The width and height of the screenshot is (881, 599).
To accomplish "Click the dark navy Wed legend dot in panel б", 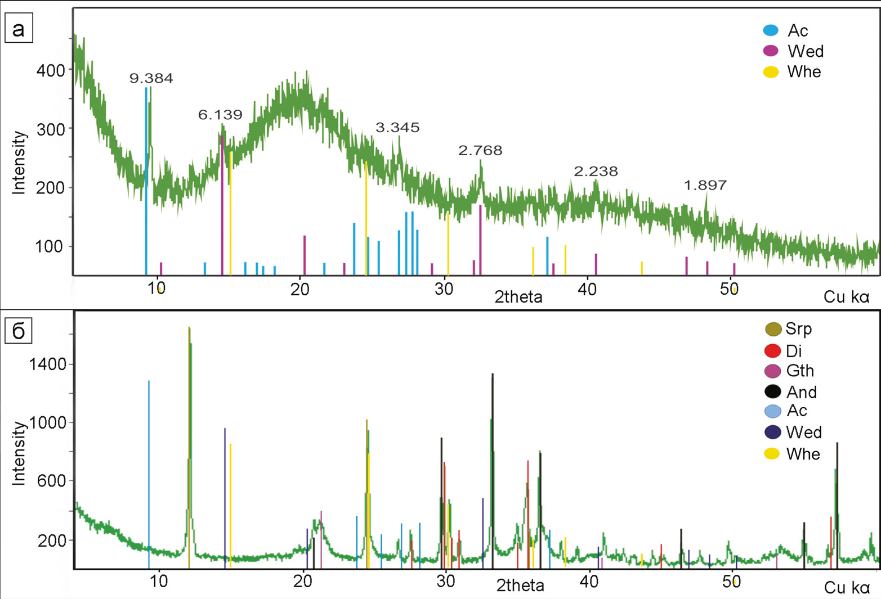I will tap(772, 432).
